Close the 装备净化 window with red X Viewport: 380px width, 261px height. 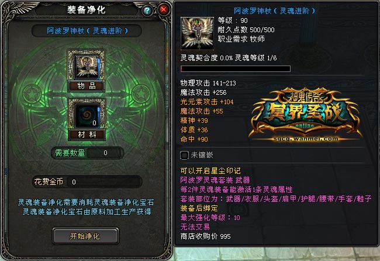pos(164,10)
